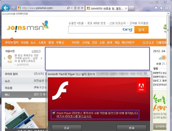Viewport: 172px width, 131px height.
Task: Click the browser back arrow button
Action: tap(6, 8)
